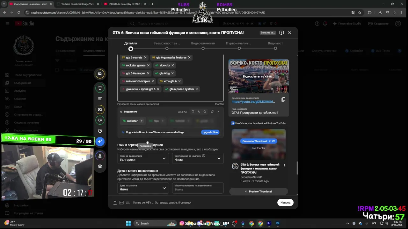This screenshot has width=408, height=229.
Task: Dismiss with the No thanks link
Action: (x=259, y=148)
